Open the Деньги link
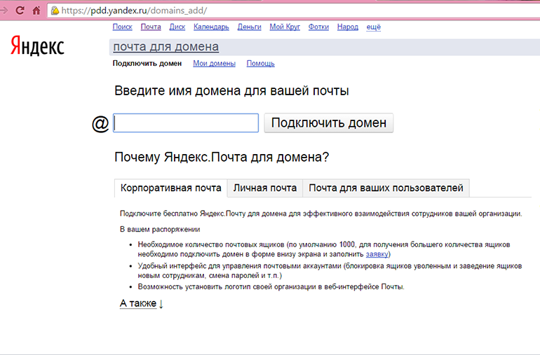 pos(250,27)
